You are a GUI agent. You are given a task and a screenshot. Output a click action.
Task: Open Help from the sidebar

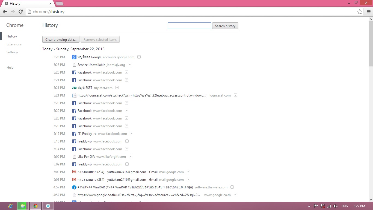click(10, 68)
